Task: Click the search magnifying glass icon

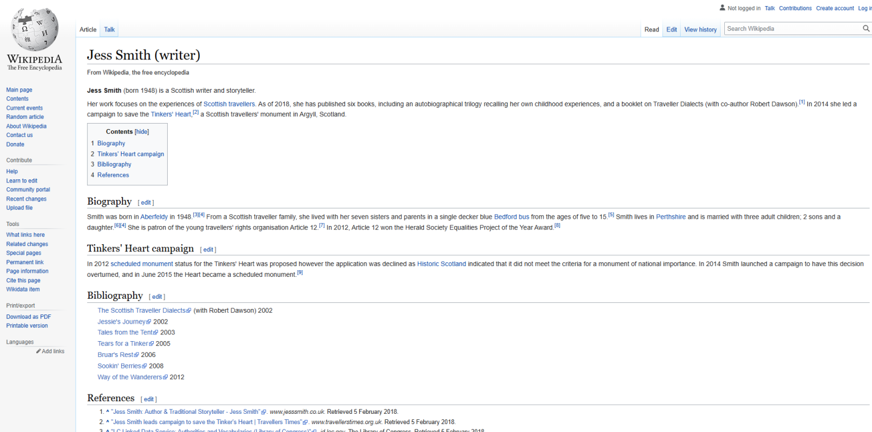Action: coord(866,28)
